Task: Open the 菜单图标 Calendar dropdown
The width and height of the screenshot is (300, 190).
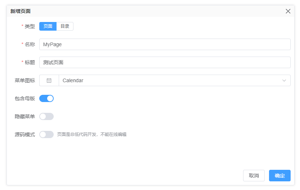Action: coord(174,80)
